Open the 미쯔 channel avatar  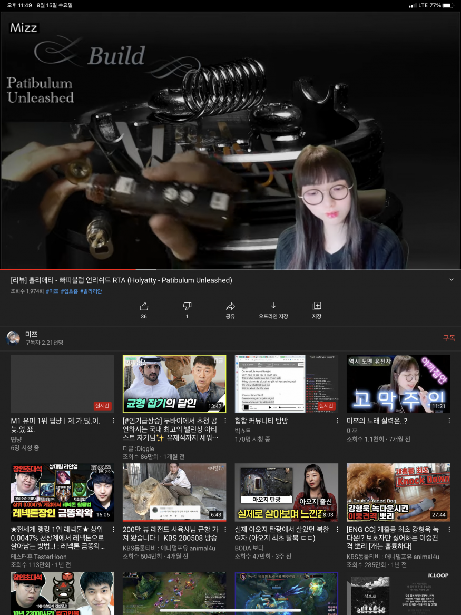click(x=13, y=338)
